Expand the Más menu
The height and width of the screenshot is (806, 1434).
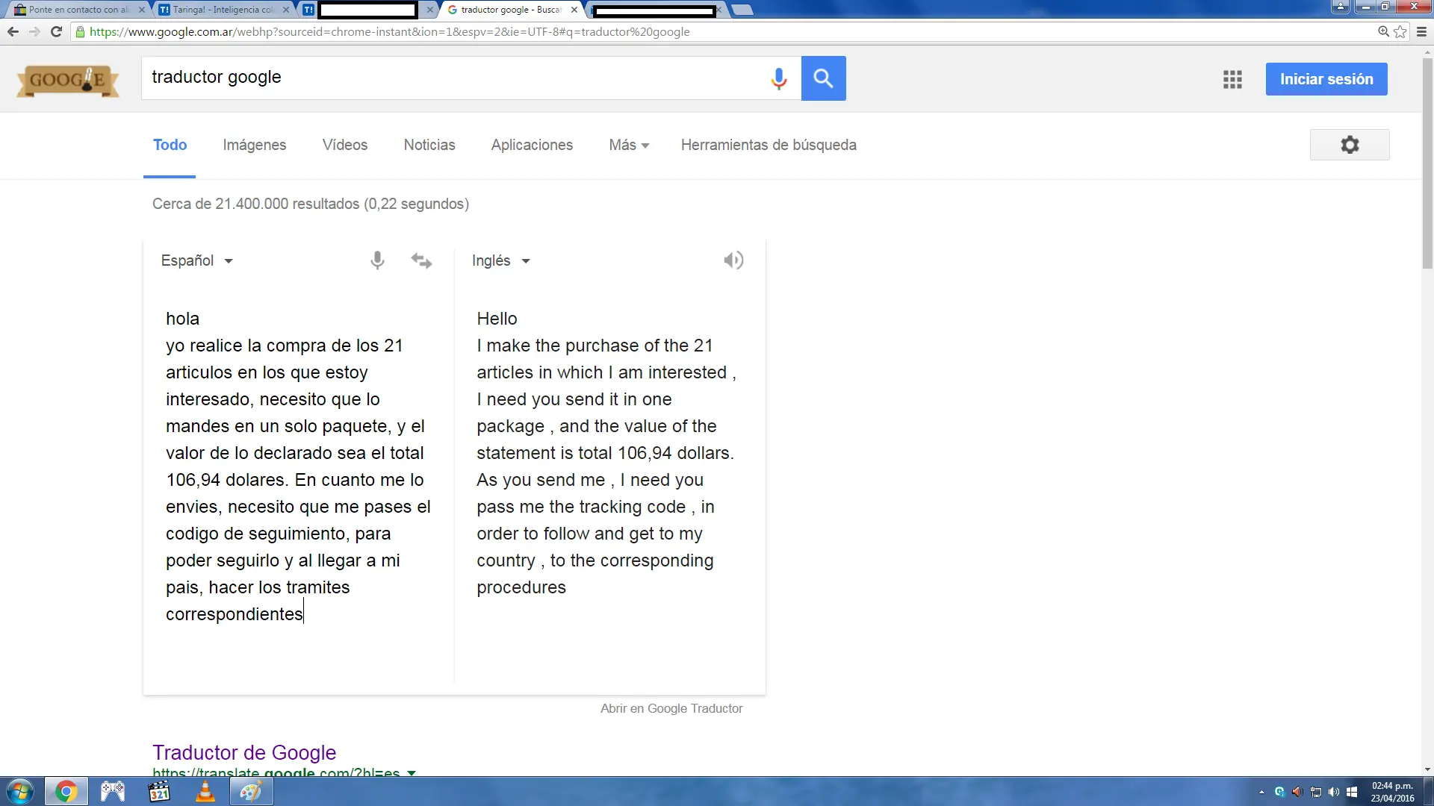(x=629, y=145)
